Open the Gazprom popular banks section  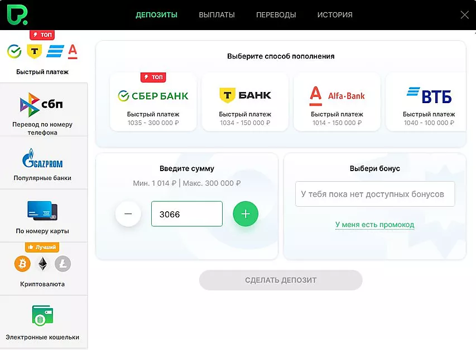42,163
